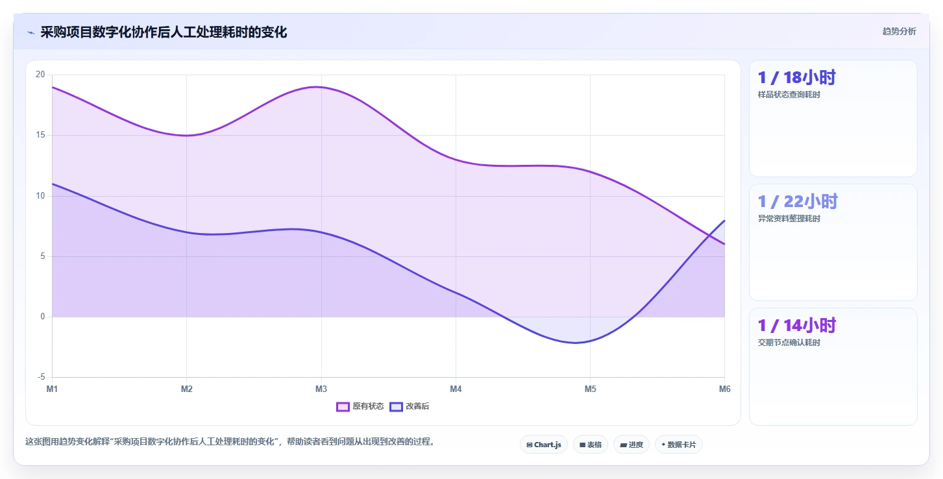943x479 pixels.
Task: Click the 改善后 legend label
Action: (417, 407)
